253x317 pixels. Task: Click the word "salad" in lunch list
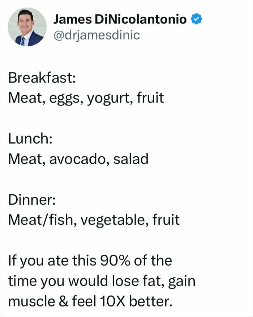131,159
